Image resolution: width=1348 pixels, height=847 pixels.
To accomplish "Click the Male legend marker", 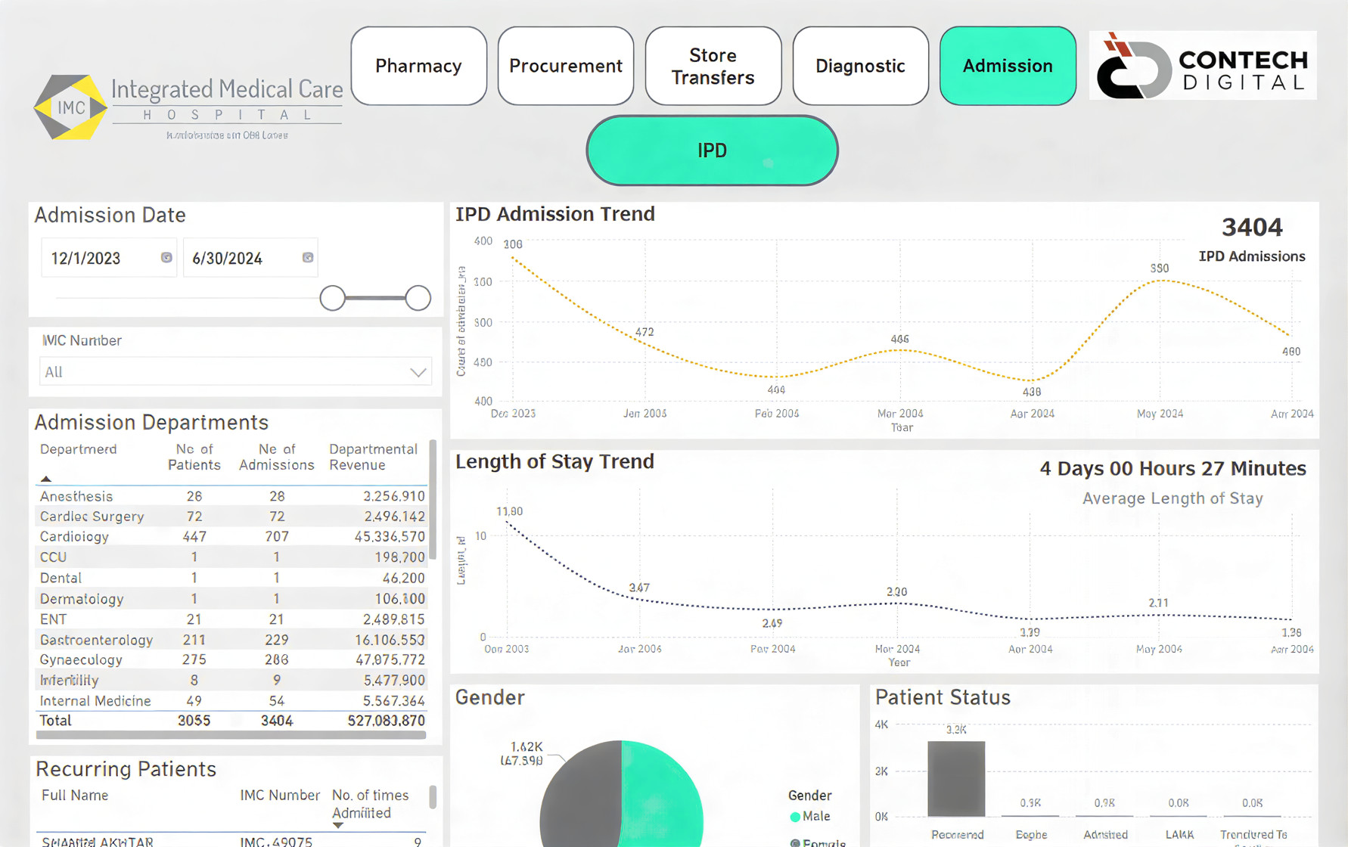I will pos(795,817).
